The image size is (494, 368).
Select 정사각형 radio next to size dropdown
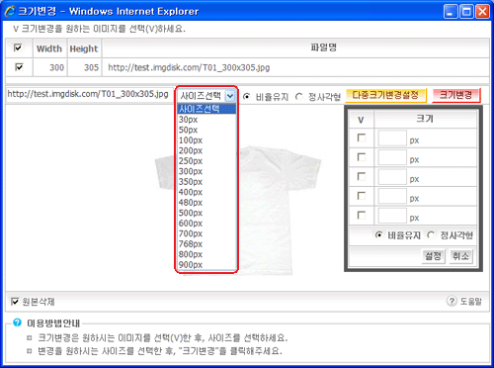(x=299, y=97)
